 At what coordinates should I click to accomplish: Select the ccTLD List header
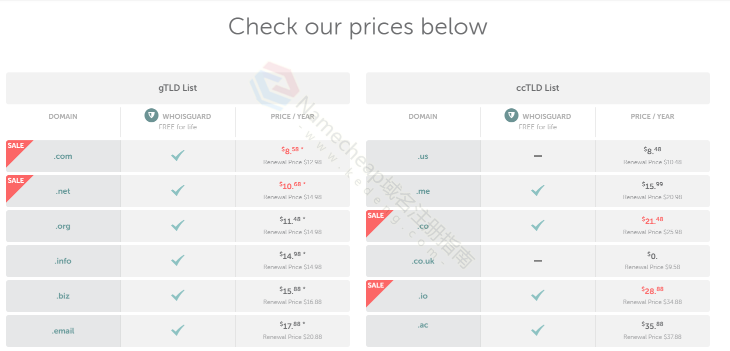tap(538, 88)
